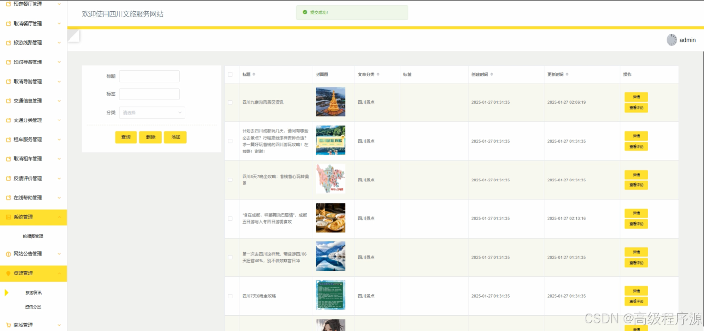Image resolution: width=704 pixels, height=331 pixels.
Task: Click the green success check icon
Action: point(305,12)
